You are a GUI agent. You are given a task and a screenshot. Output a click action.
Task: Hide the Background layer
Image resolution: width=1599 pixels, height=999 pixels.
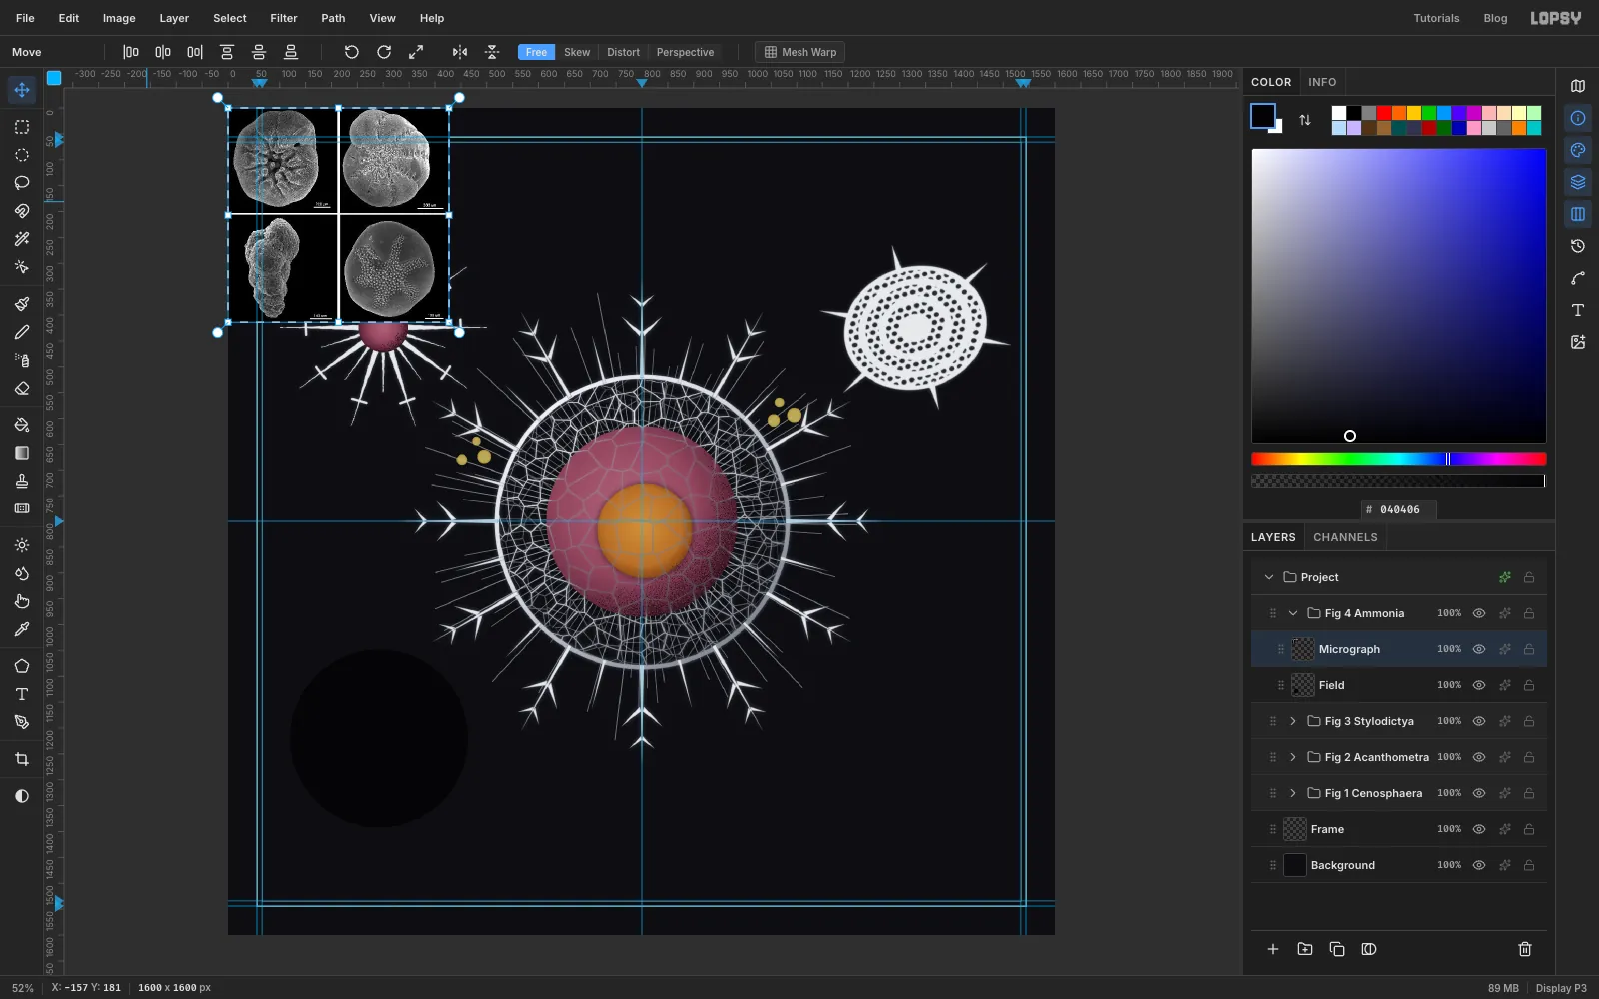point(1479,865)
